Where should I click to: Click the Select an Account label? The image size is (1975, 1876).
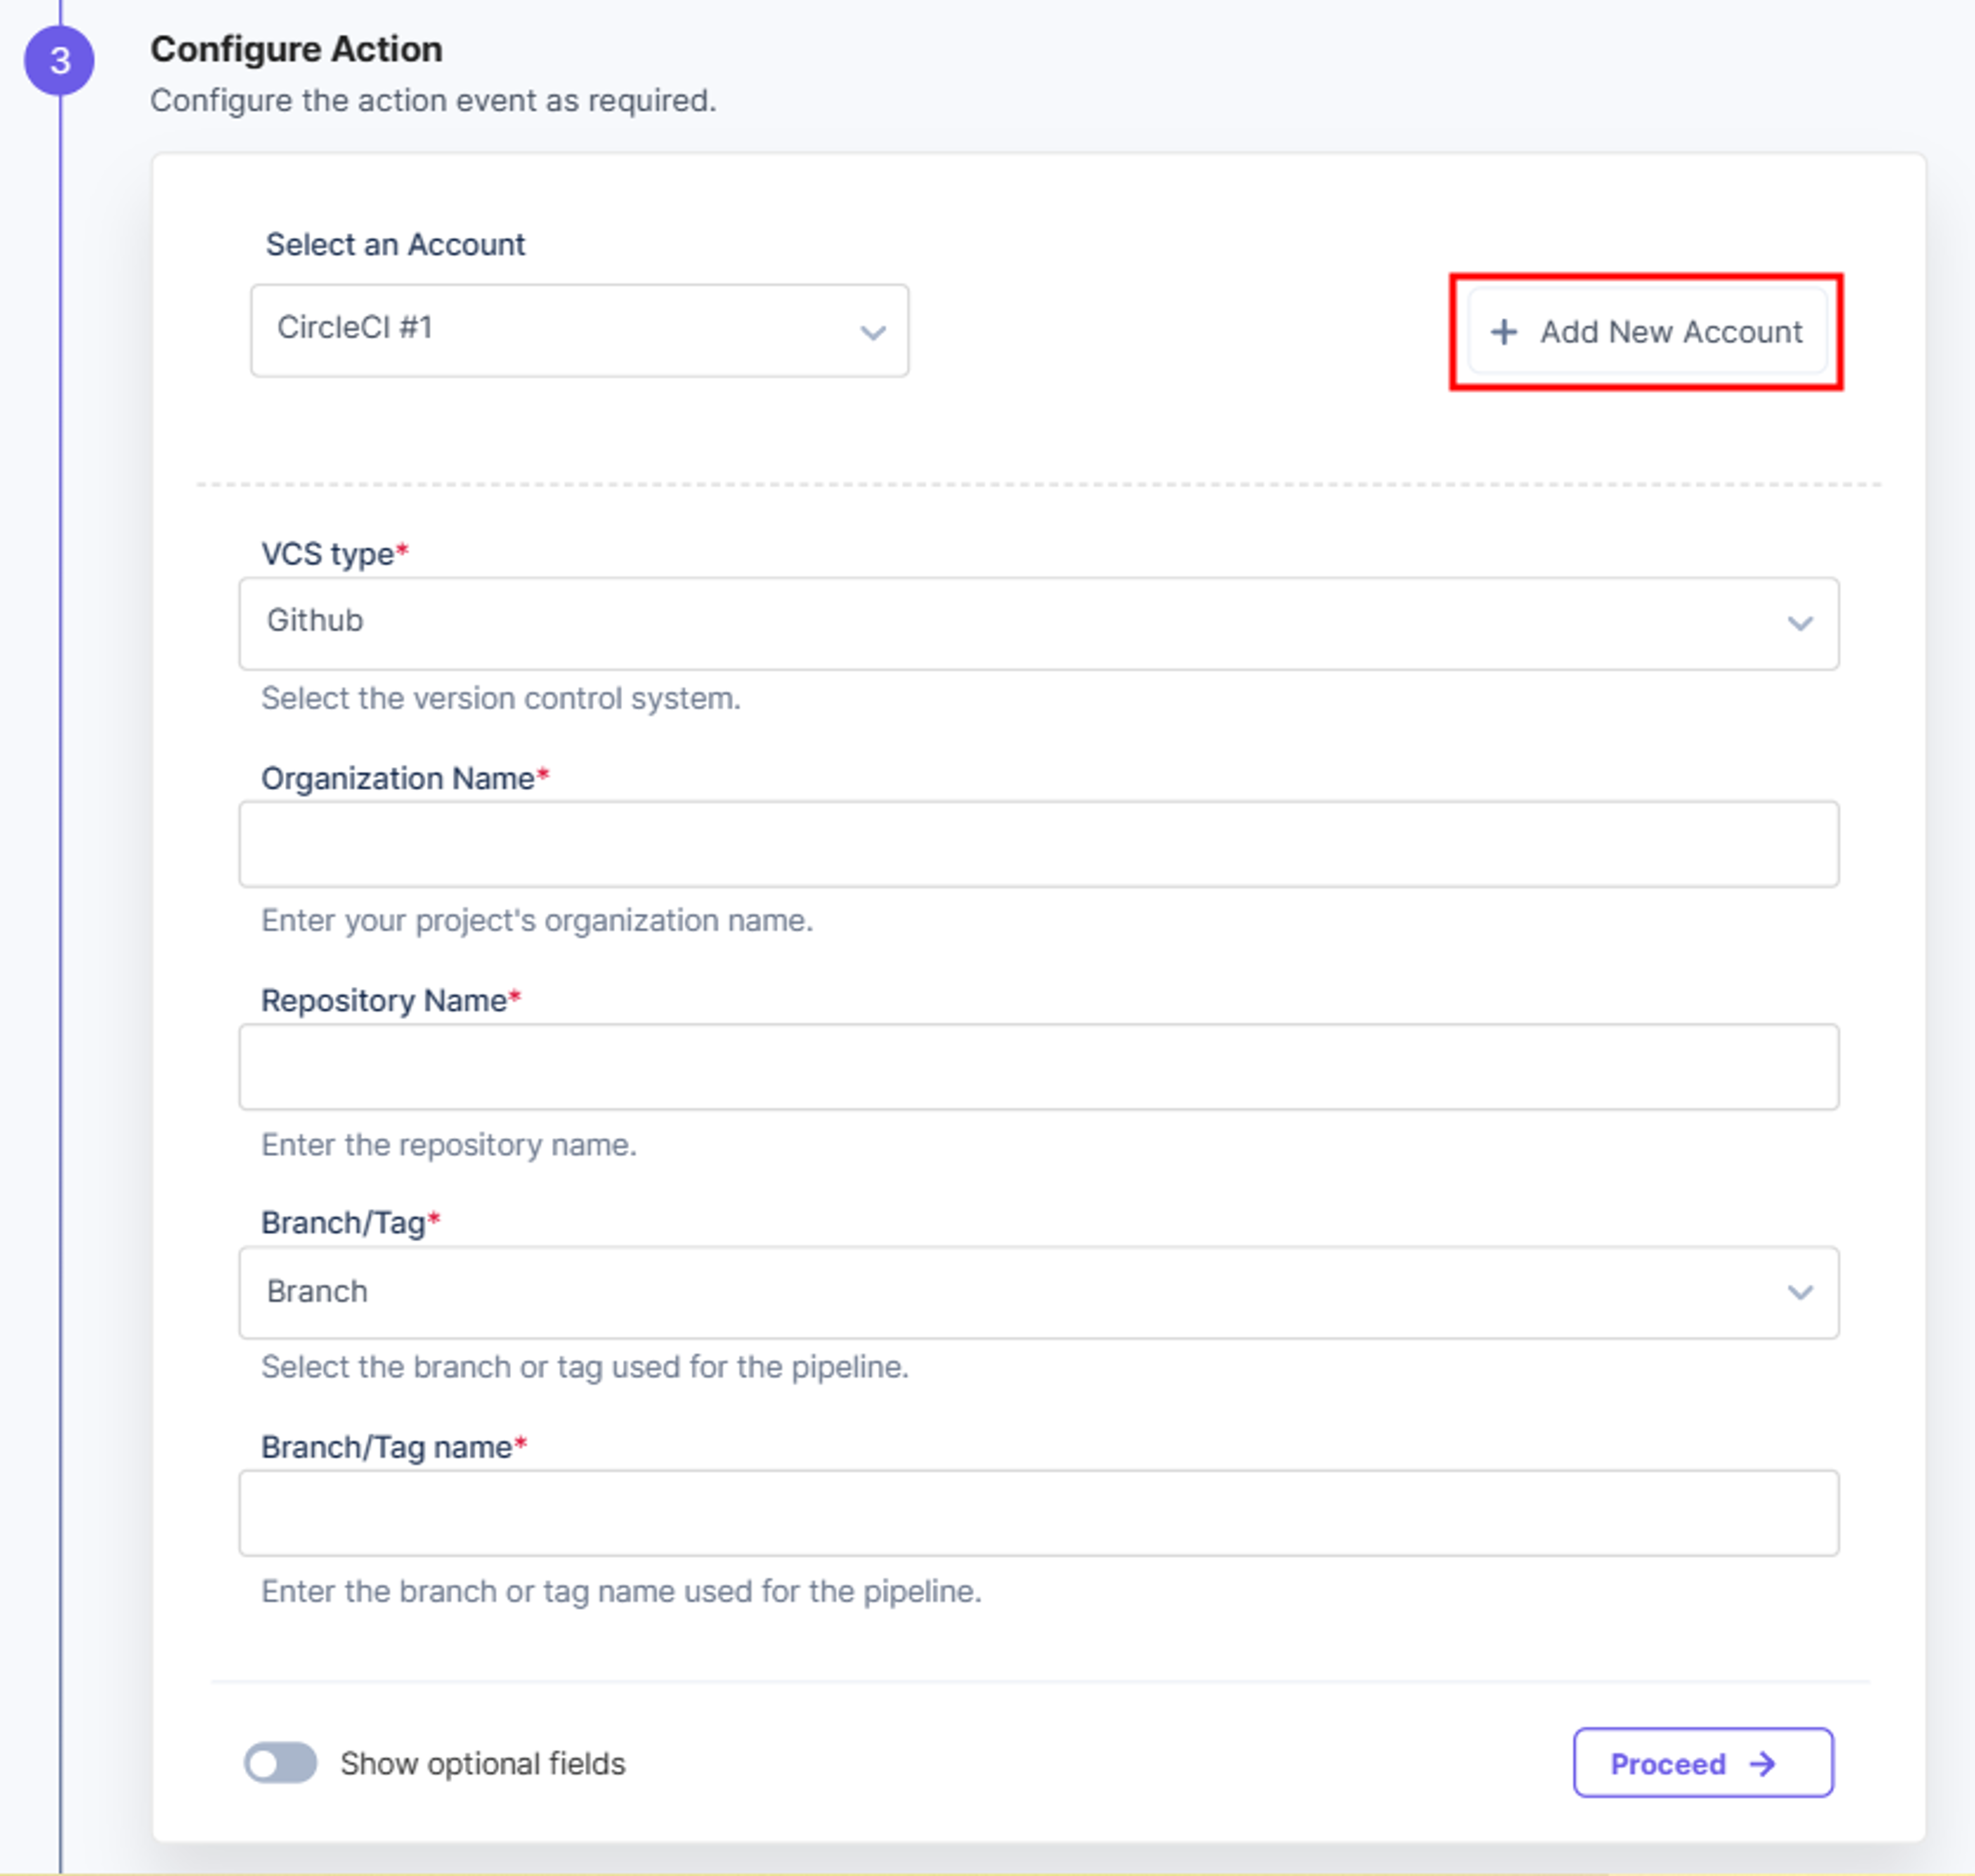coord(395,244)
